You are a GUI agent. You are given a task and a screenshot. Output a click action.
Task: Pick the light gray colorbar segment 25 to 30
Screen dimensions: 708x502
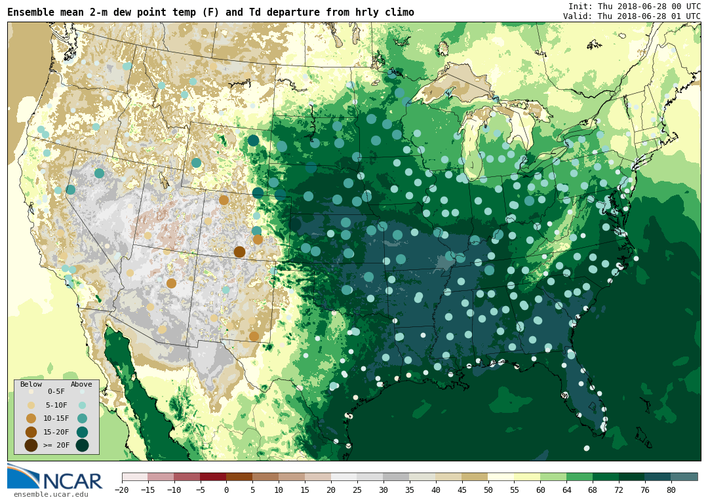(370, 476)
